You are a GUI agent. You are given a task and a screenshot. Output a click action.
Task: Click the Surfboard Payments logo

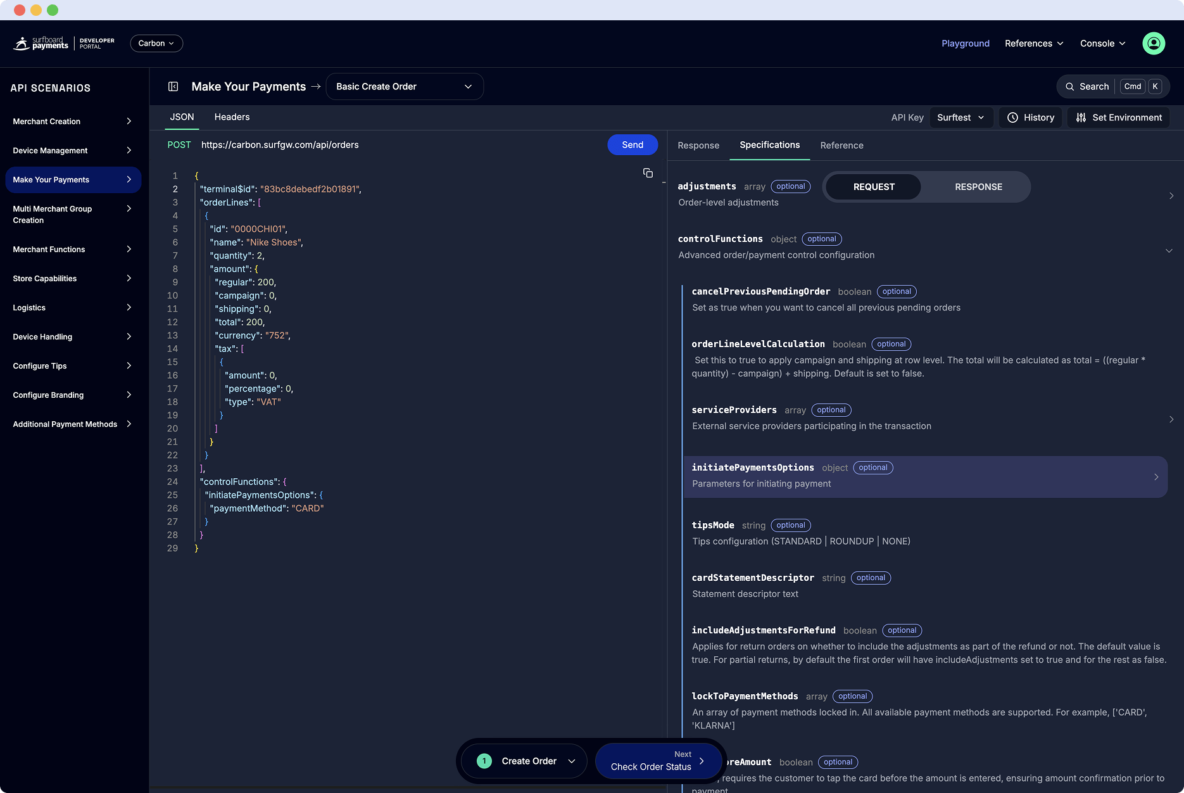tap(42, 43)
